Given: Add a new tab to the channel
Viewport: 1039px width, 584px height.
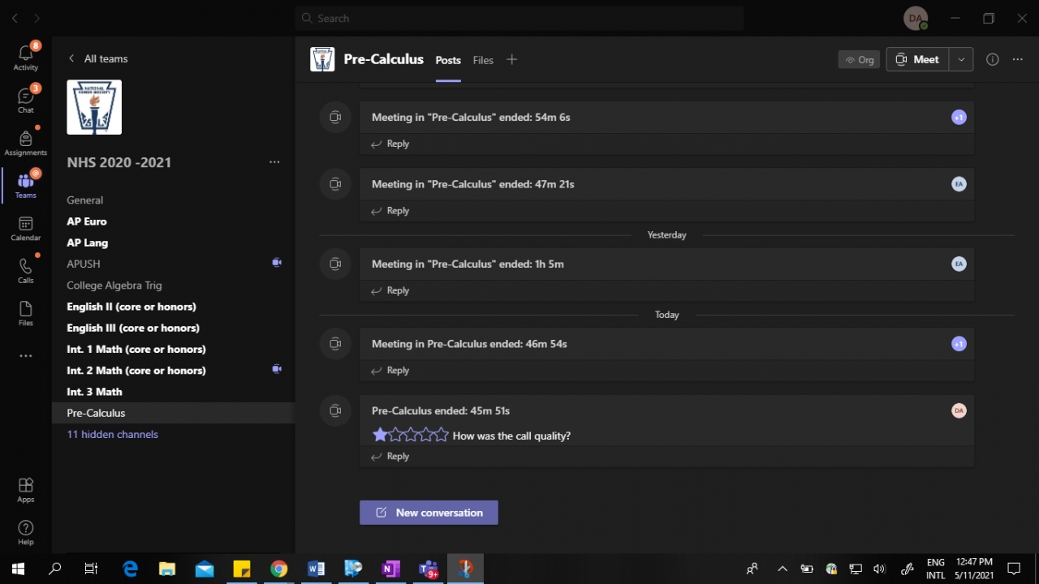Looking at the screenshot, I should pos(511,59).
